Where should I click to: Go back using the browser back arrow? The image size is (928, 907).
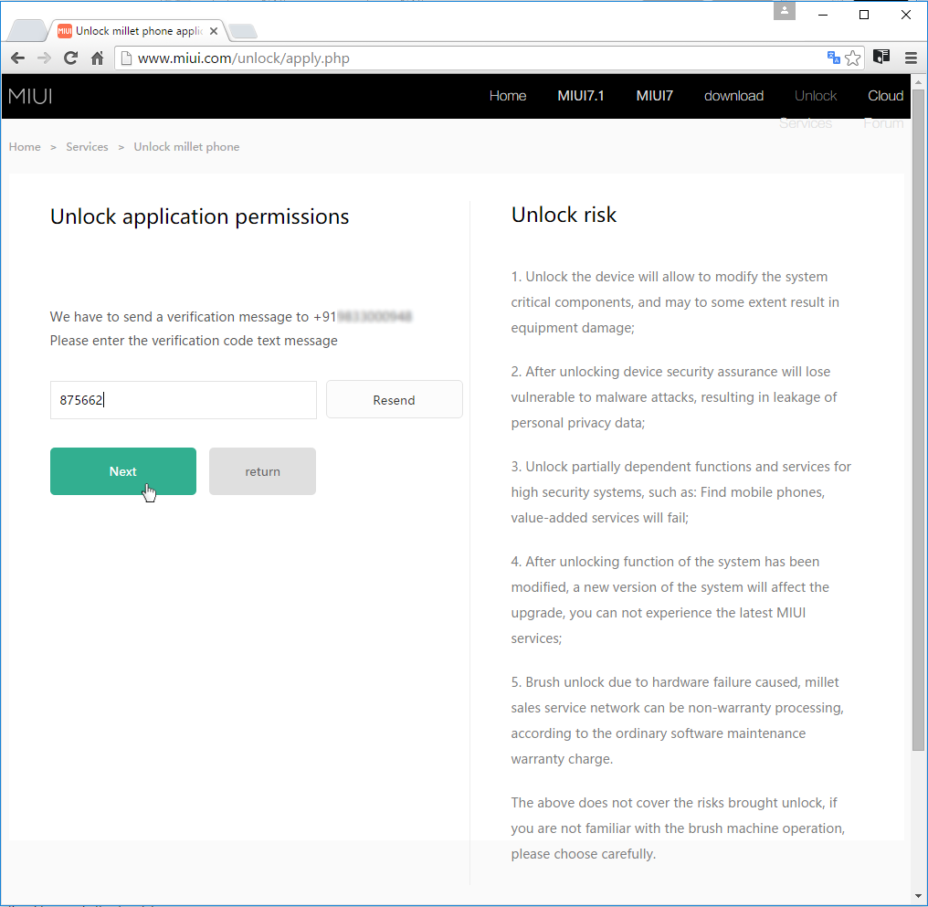(17, 58)
